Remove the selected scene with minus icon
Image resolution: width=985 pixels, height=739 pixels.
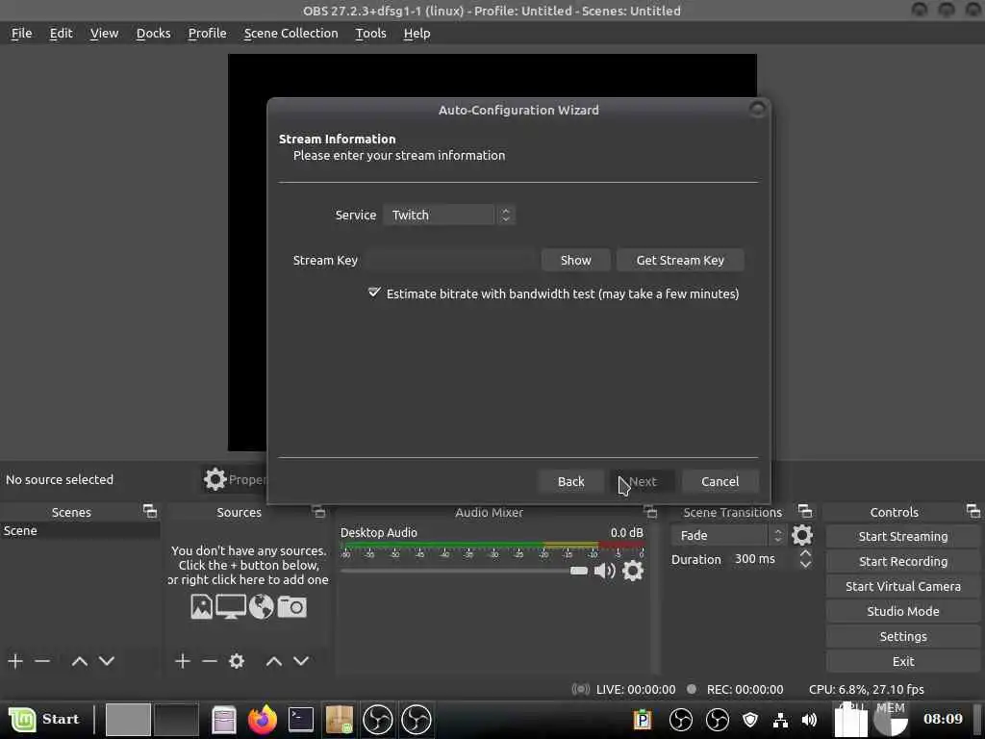tap(42, 660)
